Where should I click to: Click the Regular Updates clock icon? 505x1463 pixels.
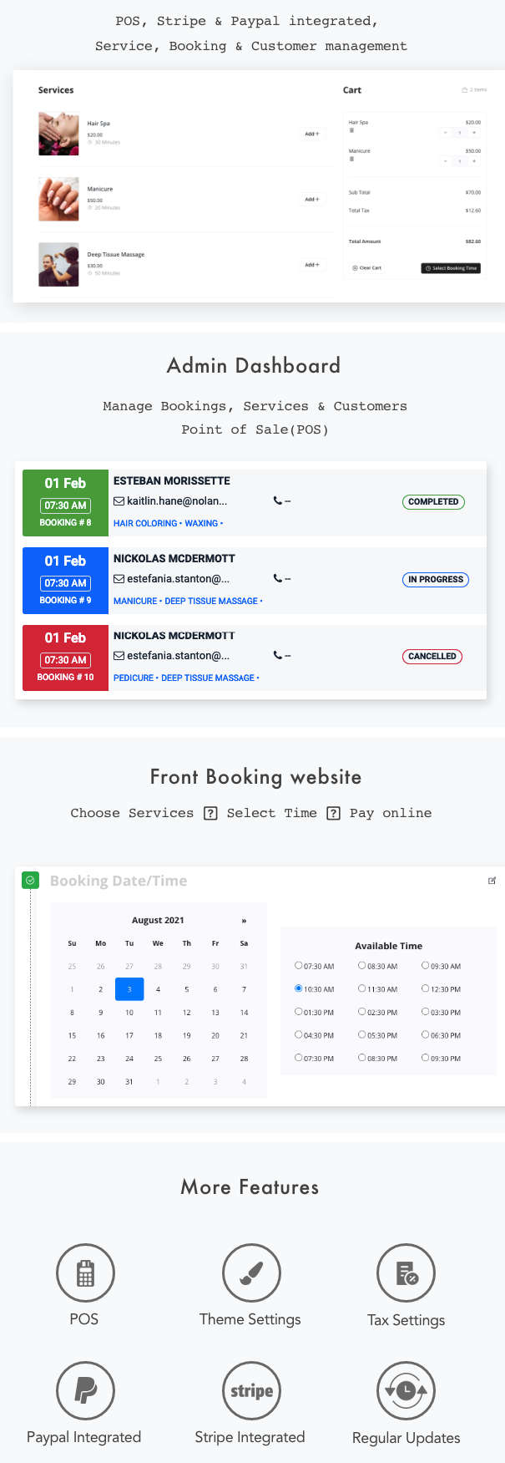(407, 1391)
